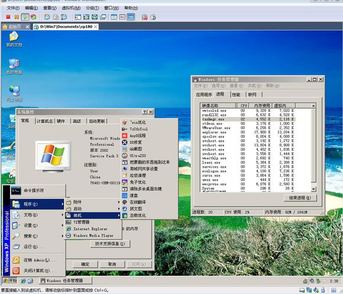Screen dimensions: 343x294
Task: Click the process list scroll-down arrow
Action: pos(313,189)
